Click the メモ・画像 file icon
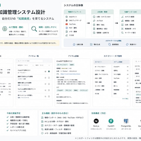The width and height of the screenshot is (141, 141). point(67,32)
